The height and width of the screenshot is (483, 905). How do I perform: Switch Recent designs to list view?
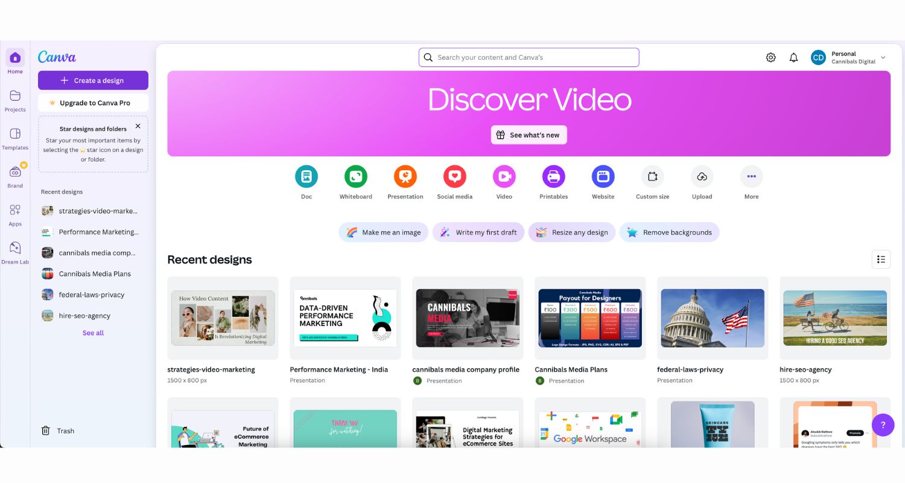881,260
